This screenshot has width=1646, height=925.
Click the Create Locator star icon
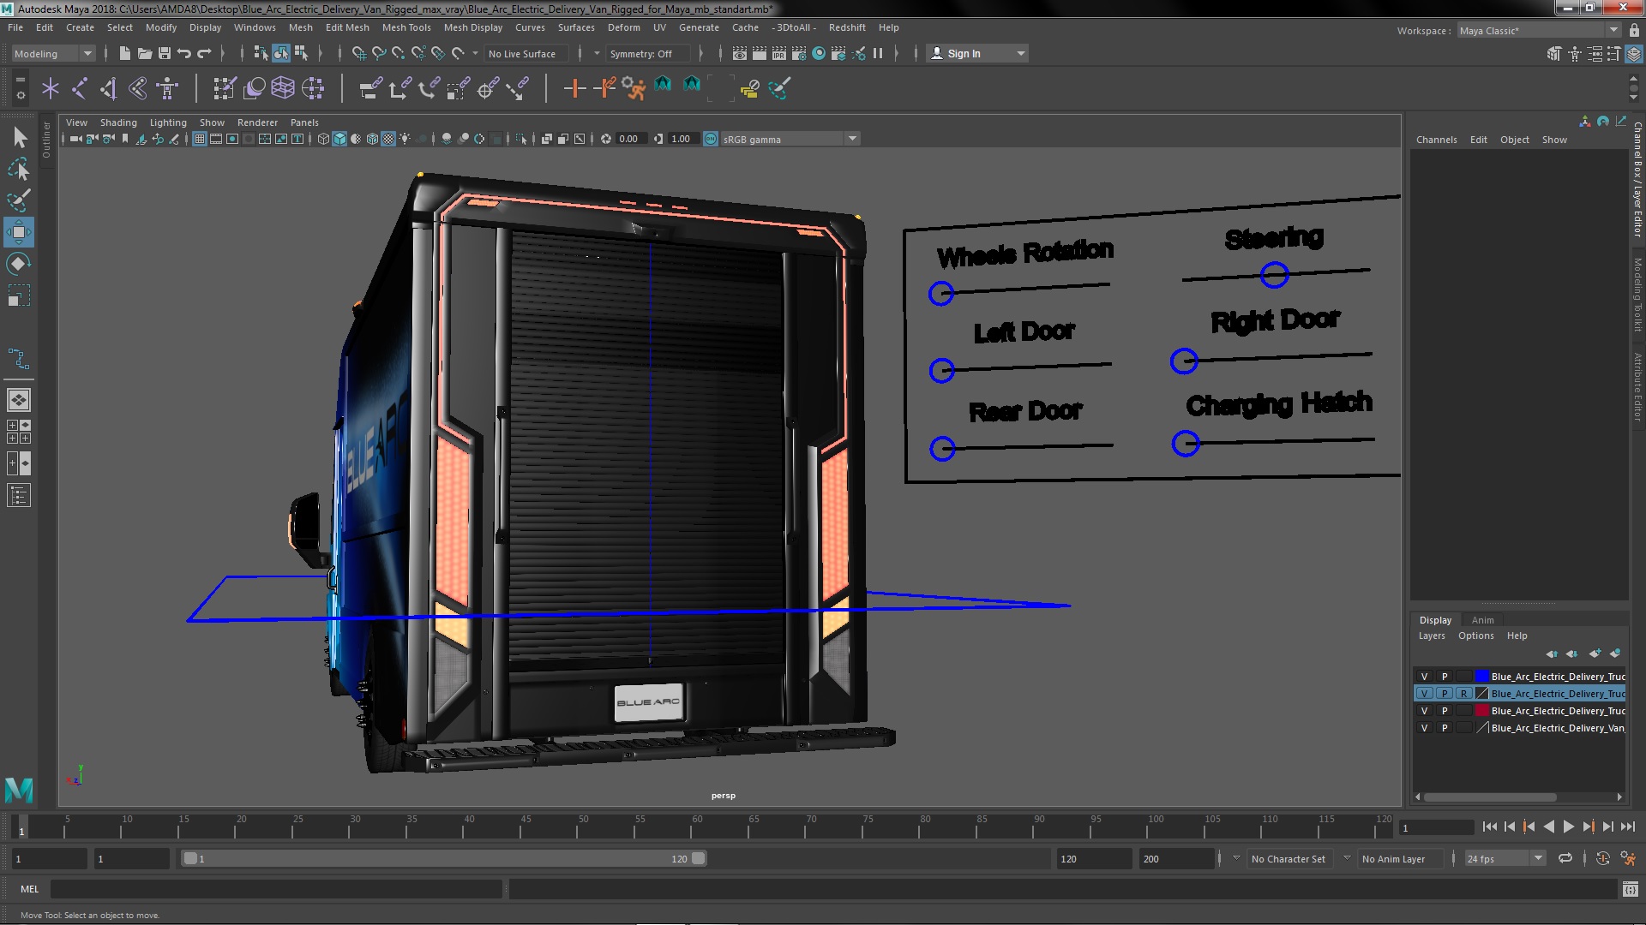pyautogui.click(x=51, y=88)
